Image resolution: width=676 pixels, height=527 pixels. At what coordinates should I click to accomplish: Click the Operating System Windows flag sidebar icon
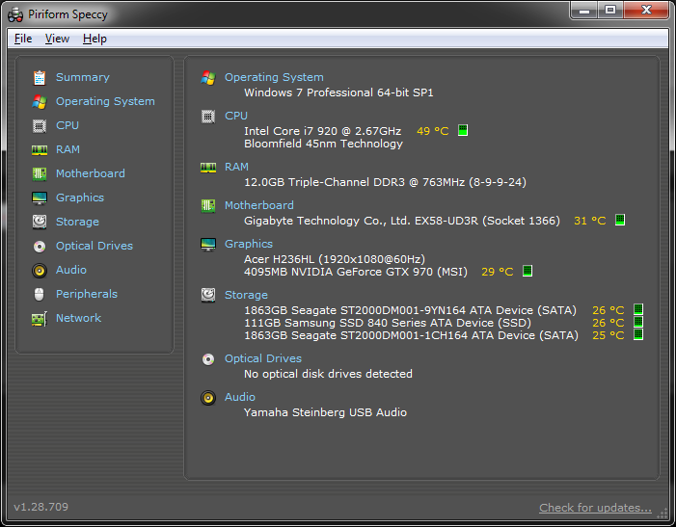(40, 101)
